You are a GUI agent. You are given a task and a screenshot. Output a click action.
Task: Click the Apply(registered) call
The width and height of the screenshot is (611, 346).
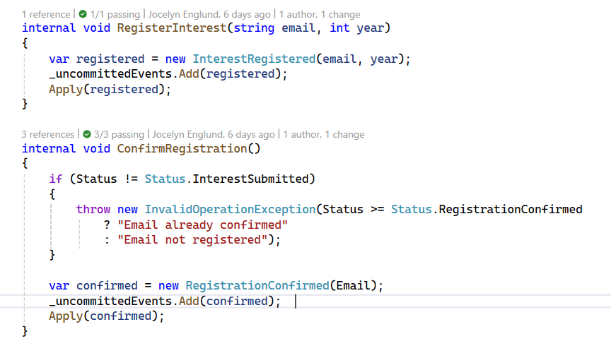click(x=110, y=90)
